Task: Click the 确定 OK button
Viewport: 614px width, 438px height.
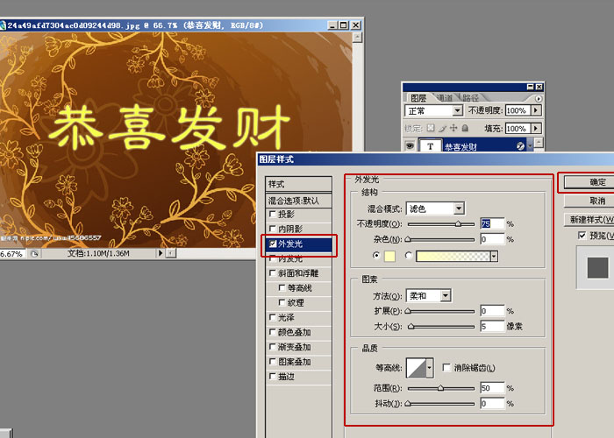Action: (589, 182)
